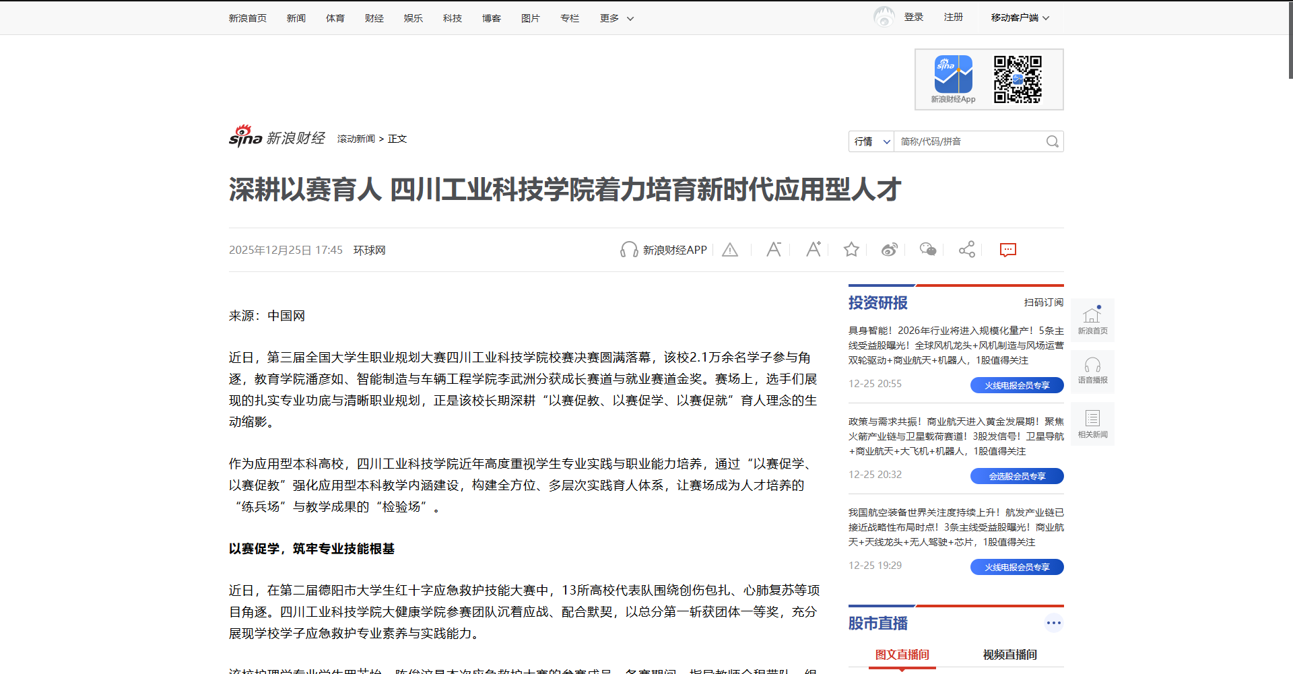The width and height of the screenshot is (1293, 674).
Task: Bookmark article with the star icon
Action: 851,250
